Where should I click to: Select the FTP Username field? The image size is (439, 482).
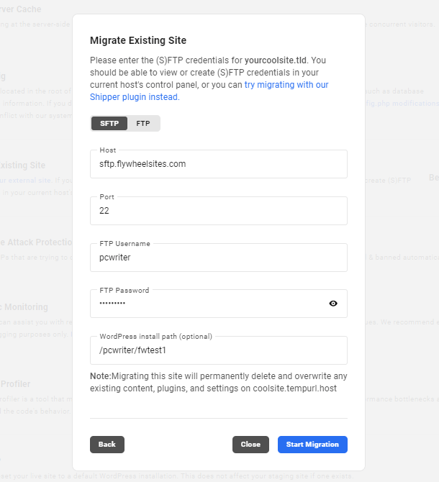219,258
